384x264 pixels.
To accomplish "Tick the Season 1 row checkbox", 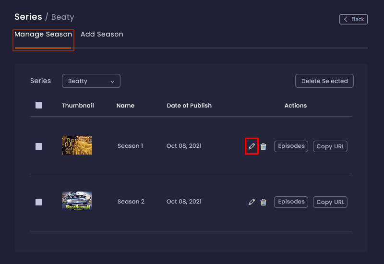I will [39, 146].
